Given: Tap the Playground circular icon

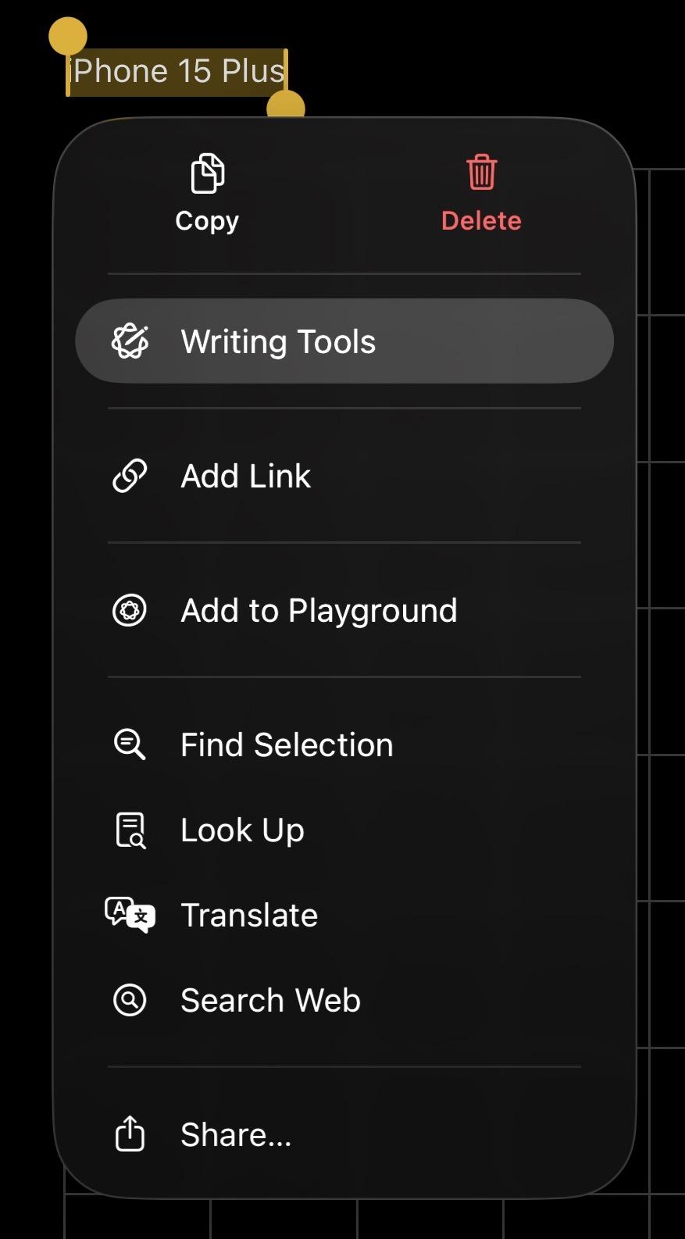Looking at the screenshot, I should point(130,610).
